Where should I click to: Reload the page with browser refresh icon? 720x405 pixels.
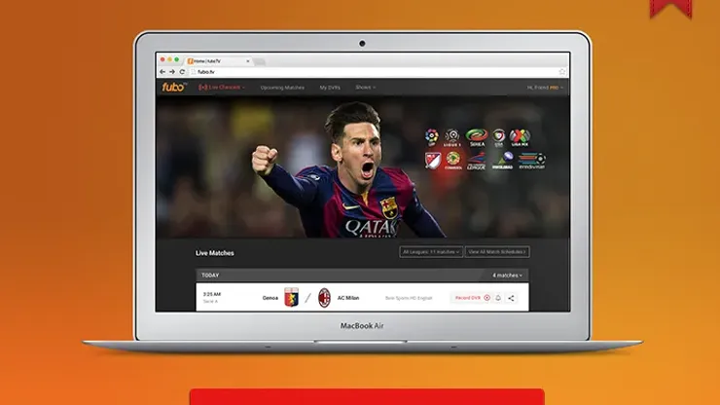point(181,71)
